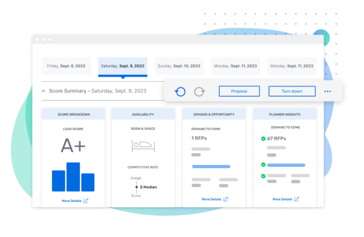Collapse the Score Summary section chevron

click(x=44, y=91)
